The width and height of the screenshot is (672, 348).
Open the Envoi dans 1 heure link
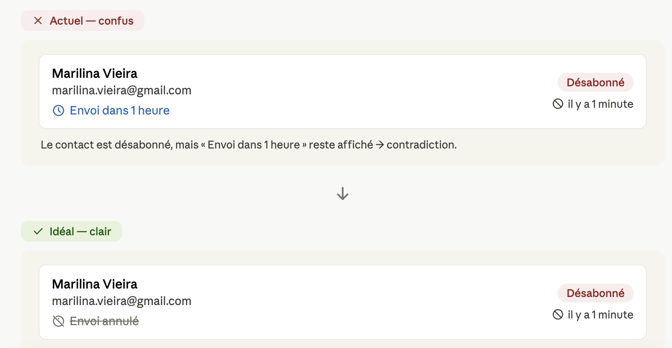click(120, 110)
